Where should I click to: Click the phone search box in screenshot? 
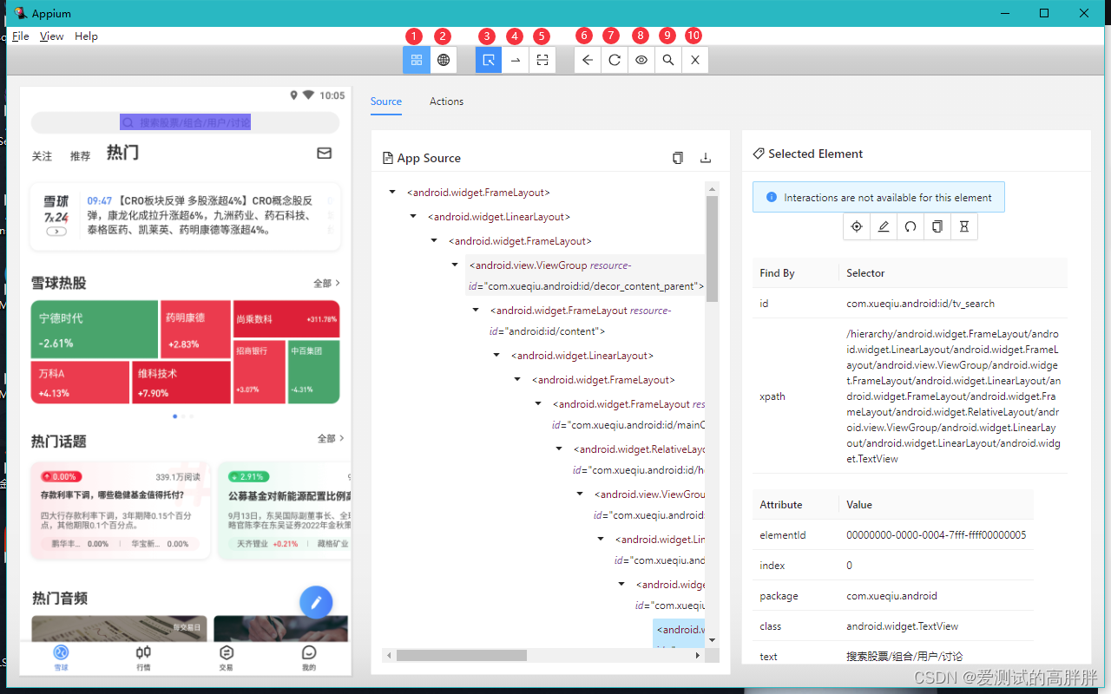point(187,122)
